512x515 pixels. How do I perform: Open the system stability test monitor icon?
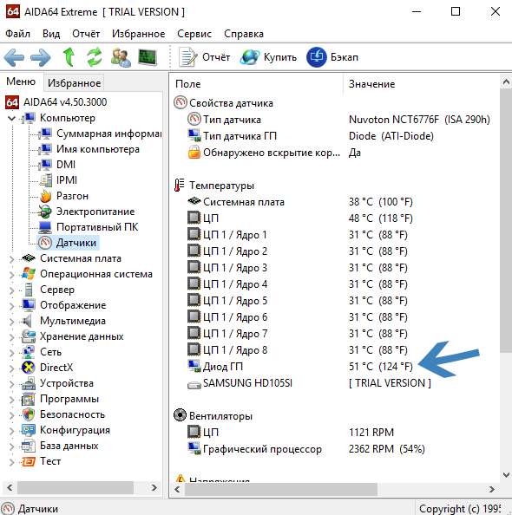pos(148,57)
